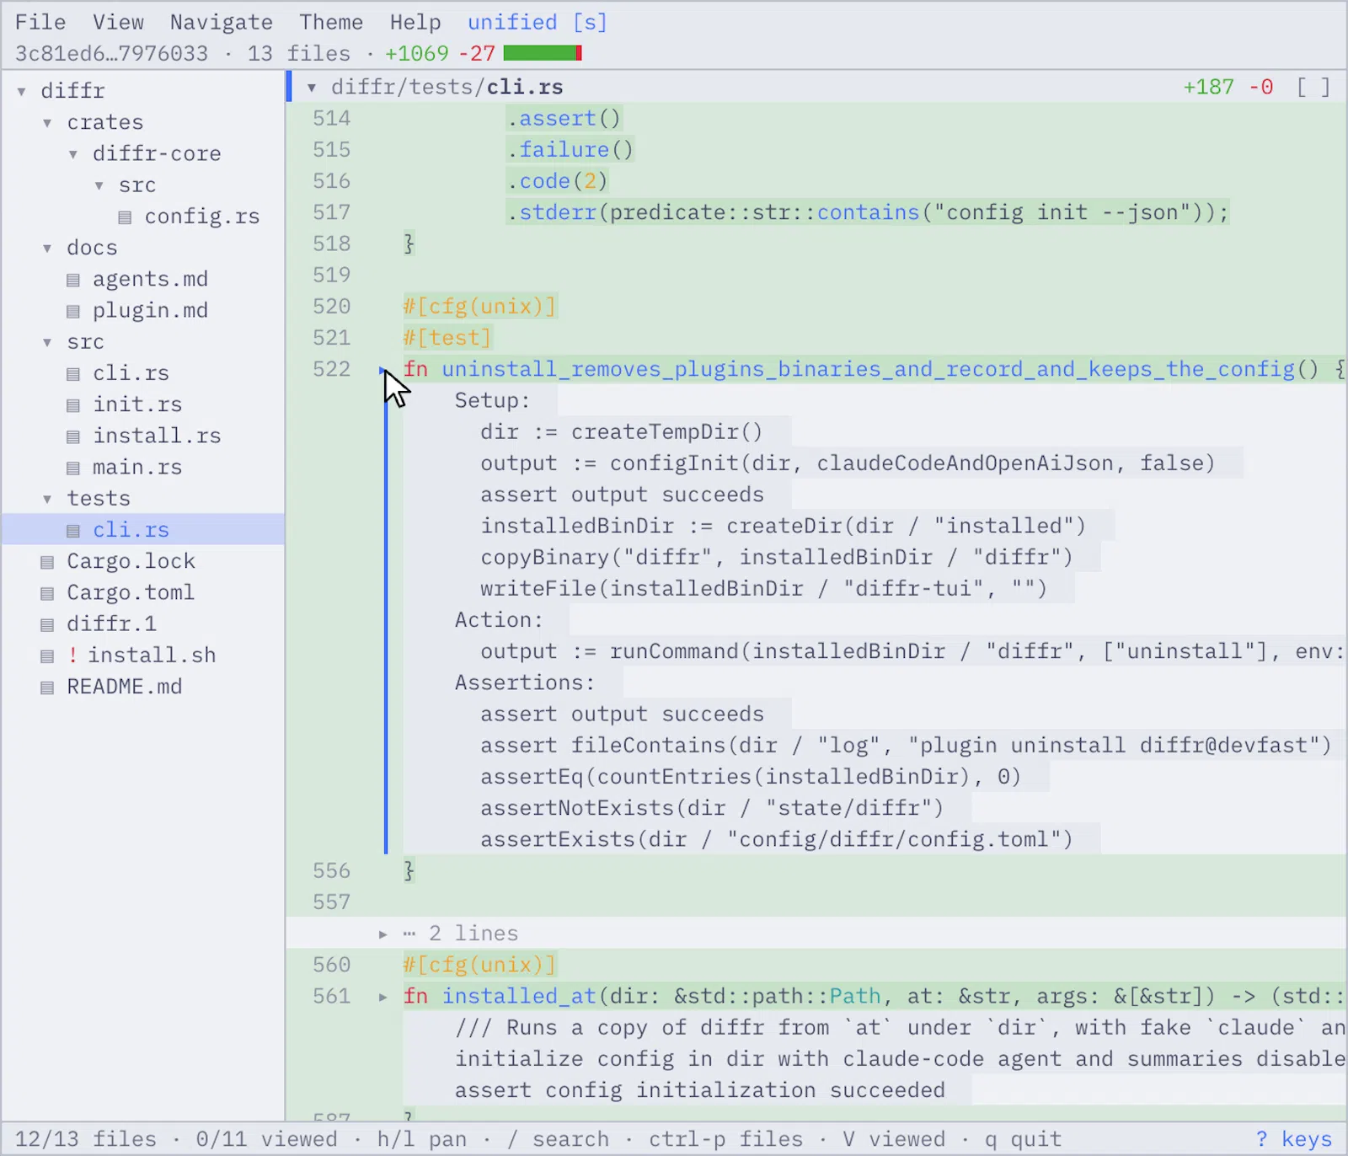Open the Help menu
The image size is (1348, 1156).
[415, 22]
